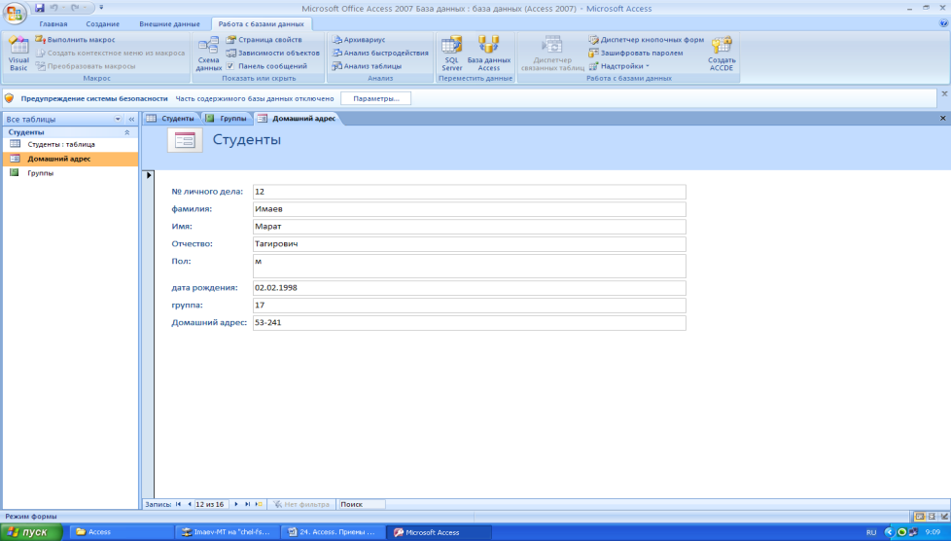Click RU language indicator in tray
Image resolution: width=951 pixels, height=541 pixels.
pos(871,532)
